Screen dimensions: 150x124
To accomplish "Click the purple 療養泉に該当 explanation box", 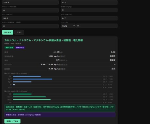I will pos(60,115).
